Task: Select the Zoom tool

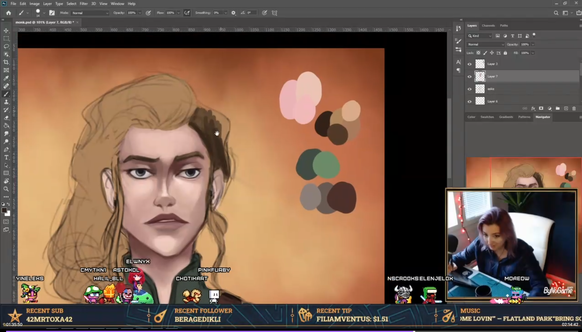Action: point(6,189)
